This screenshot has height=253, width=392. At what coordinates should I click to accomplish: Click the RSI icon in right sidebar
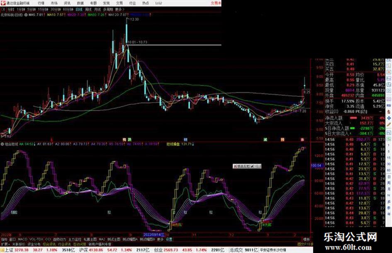(389, 106)
